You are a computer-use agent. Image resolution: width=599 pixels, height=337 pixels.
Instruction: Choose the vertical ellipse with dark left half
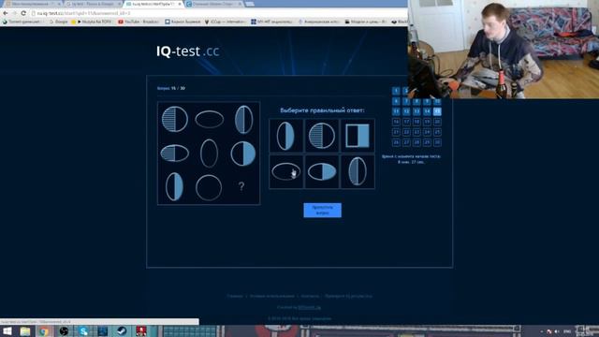358,171
